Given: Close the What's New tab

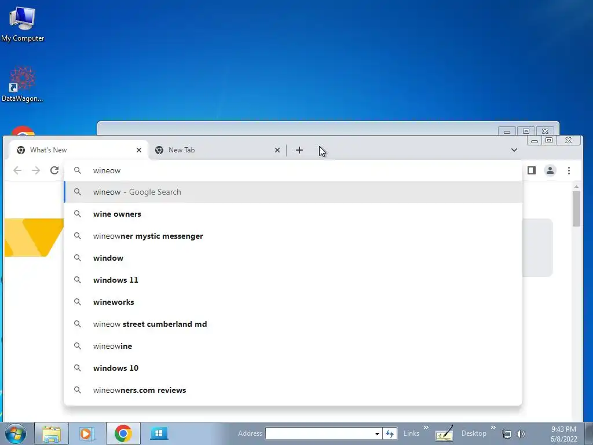Looking at the screenshot, I should click(139, 150).
